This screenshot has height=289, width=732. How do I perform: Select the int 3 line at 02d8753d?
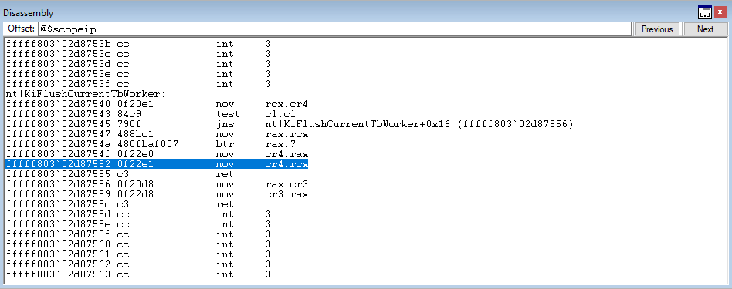[138, 64]
